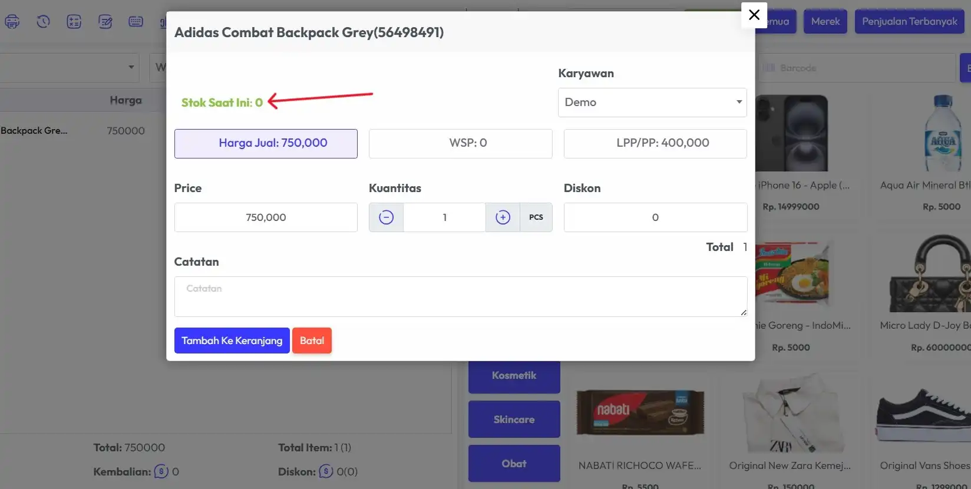The width and height of the screenshot is (971, 489).
Task: Click the Diskon coin icon at bottom
Action: point(326,471)
